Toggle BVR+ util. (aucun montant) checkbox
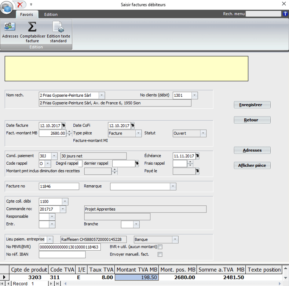The width and height of the screenshot is (289, 286). [160, 247]
